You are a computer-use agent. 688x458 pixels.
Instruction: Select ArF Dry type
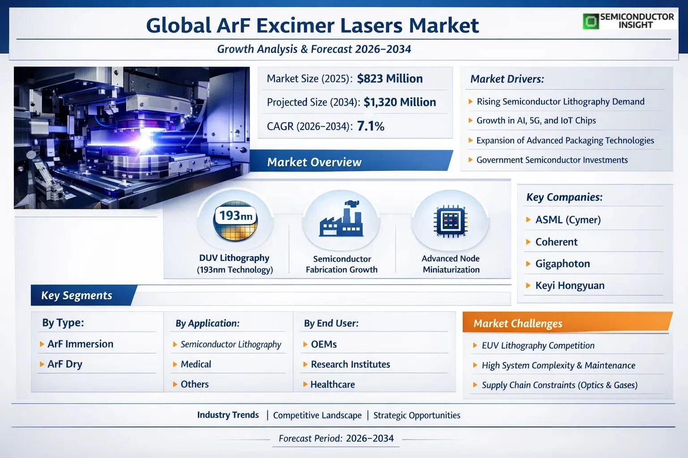click(x=65, y=364)
